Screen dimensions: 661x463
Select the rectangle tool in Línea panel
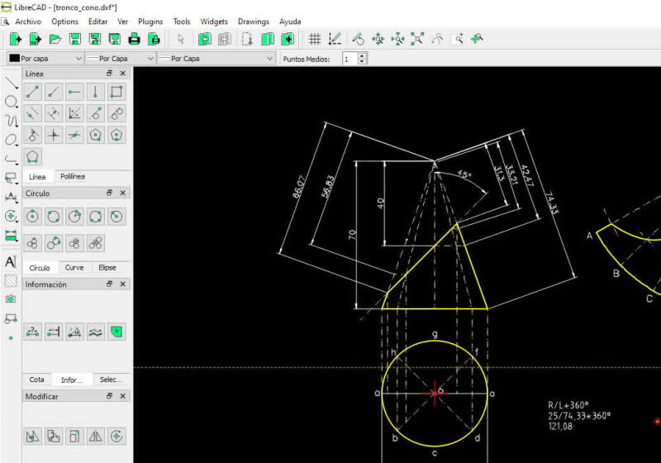pos(117,92)
